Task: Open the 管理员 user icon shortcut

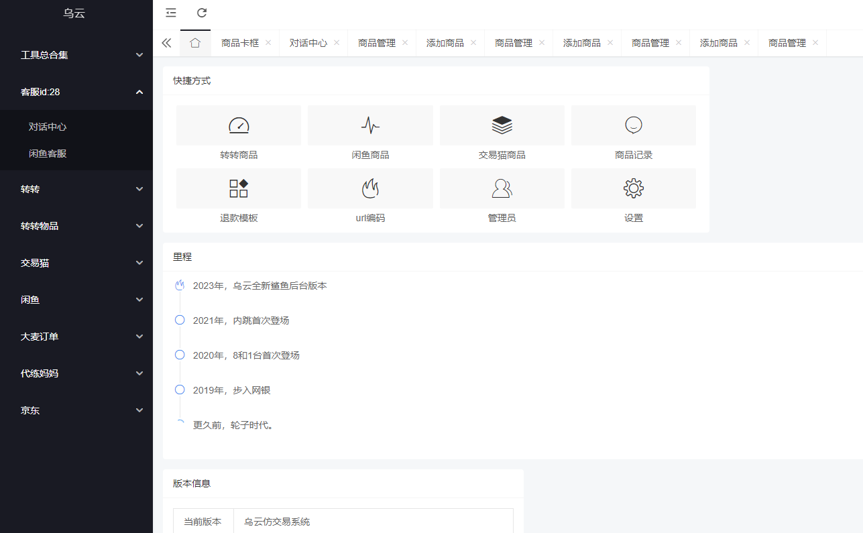Action: tap(502, 188)
